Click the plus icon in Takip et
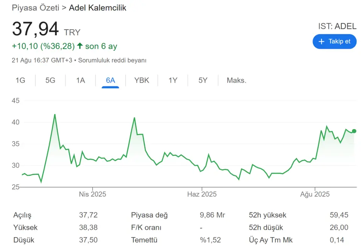 click(322, 42)
